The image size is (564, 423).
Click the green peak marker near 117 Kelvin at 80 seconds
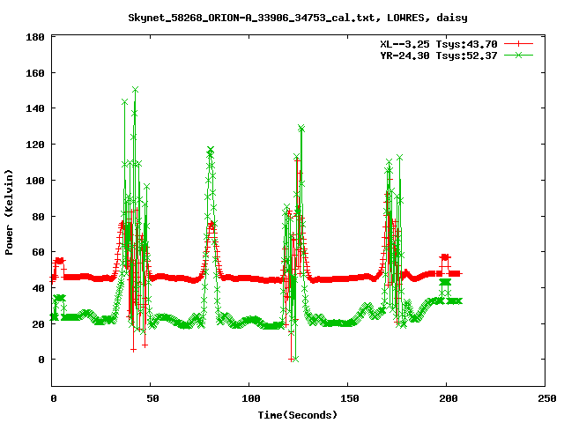(210, 150)
